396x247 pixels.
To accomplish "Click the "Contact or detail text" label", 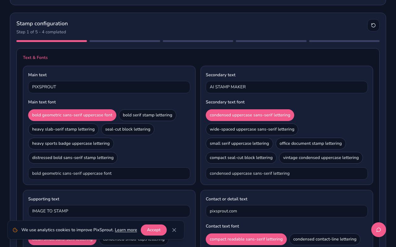I will pyautogui.click(x=226, y=199).
